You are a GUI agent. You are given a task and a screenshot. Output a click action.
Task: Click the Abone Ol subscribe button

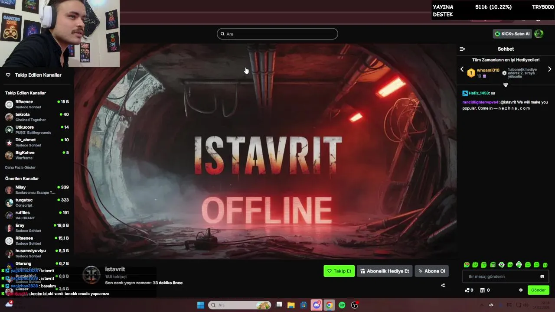pyautogui.click(x=431, y=271)
